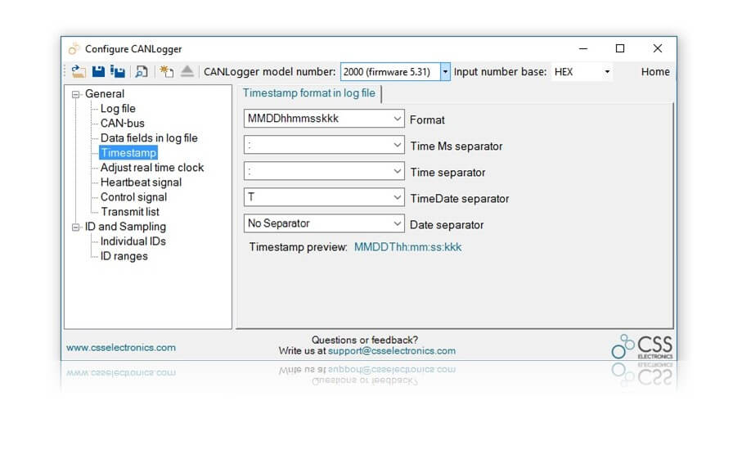Image resolution: width=742 pixels, height=464 pixels.
Task: Open the Input number base HEX dropdown
Action: pos(607,72)
